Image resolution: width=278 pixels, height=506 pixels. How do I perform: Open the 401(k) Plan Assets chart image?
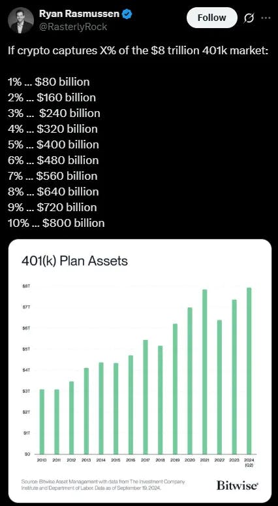140,371
